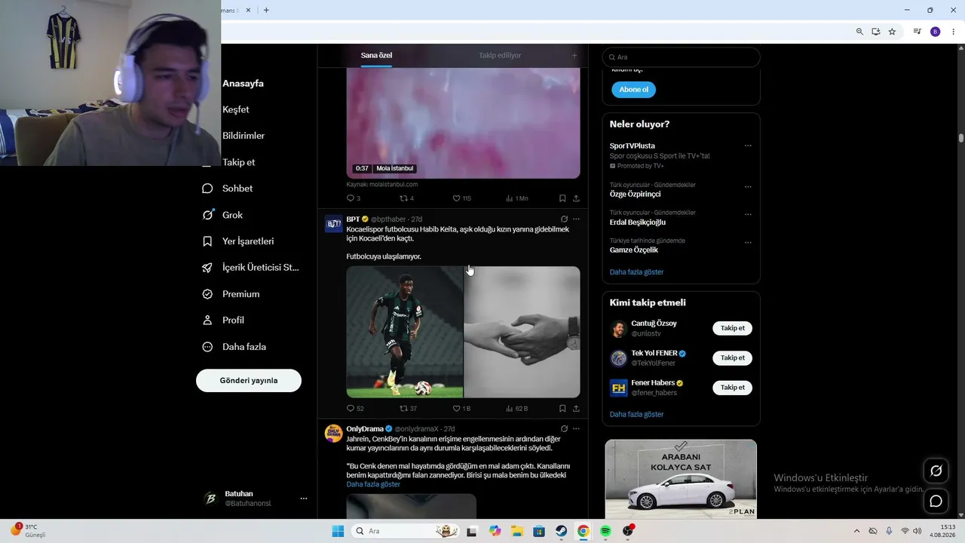
Task: Ask Grok about the OnlyDrama post
Action: click(564, 429)
